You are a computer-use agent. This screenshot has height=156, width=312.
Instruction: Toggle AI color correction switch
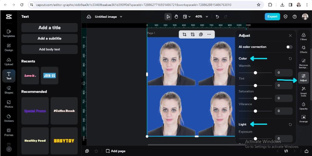[x=289, y=47]
